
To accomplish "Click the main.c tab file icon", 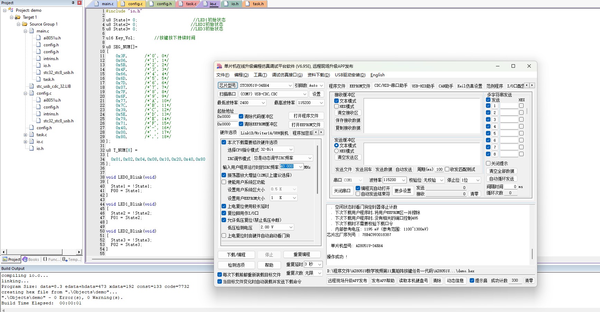I will point(97,4).
